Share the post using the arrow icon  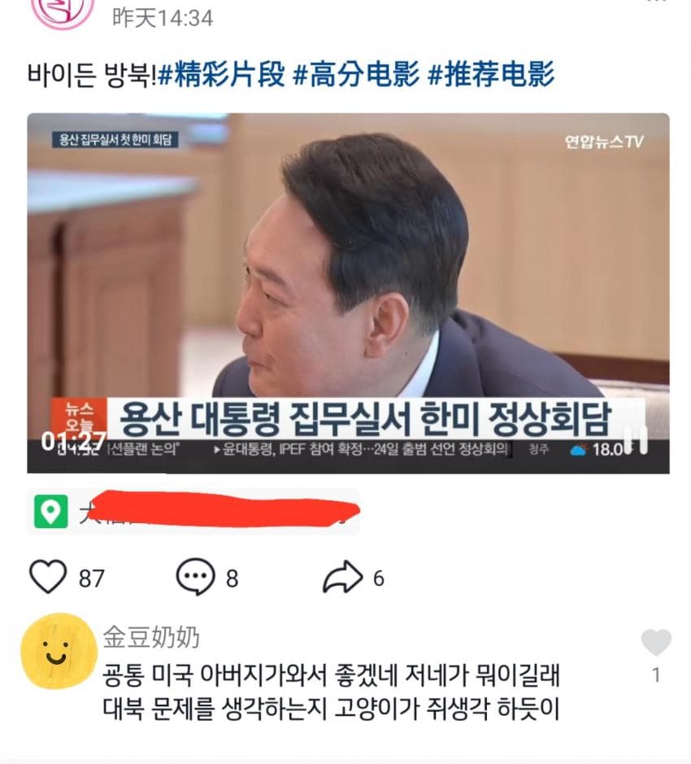[343, 576]
